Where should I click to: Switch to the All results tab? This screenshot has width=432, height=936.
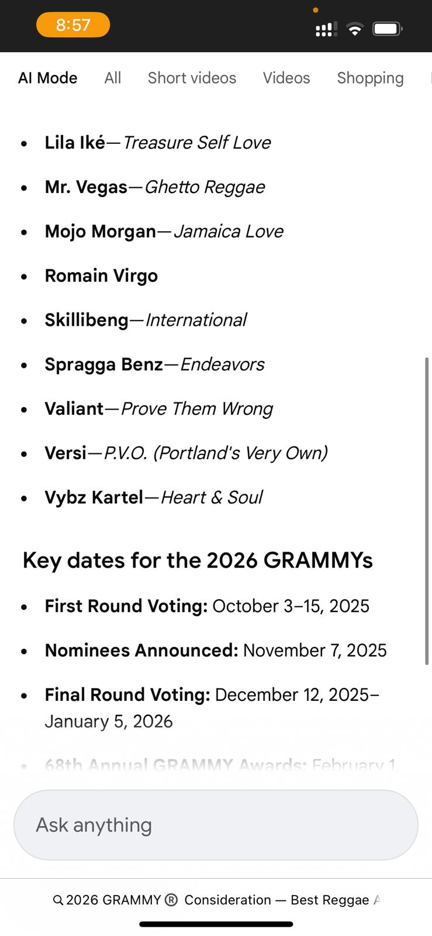coord(113,78)
